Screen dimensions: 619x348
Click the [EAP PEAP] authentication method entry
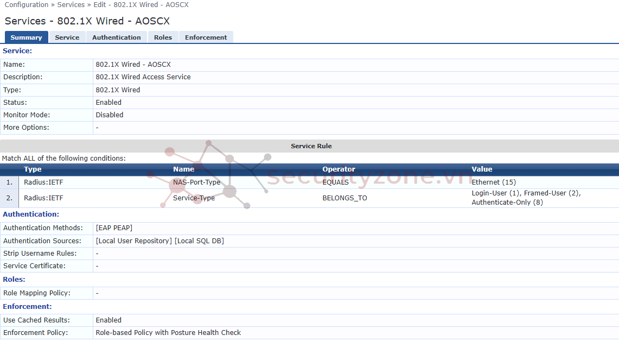(114, 227)
